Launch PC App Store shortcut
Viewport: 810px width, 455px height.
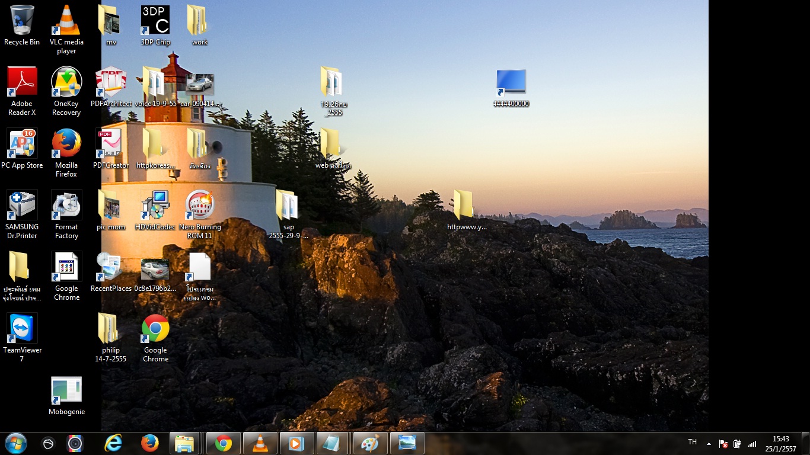tap(22, 148)
